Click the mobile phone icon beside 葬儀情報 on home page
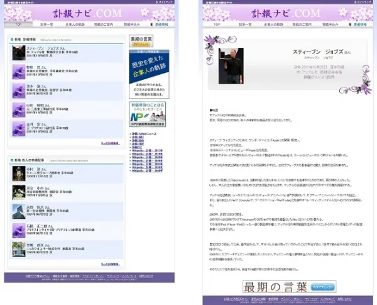Image resolution: width=377 pixels, height=305 pixels. (151, 25)
